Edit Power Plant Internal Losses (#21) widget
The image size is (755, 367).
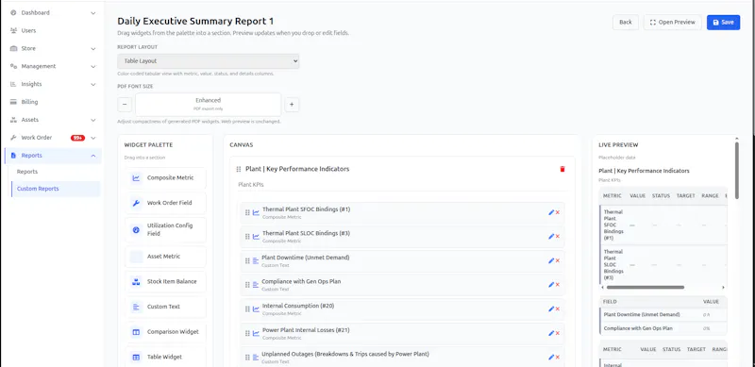coord(551,333)
